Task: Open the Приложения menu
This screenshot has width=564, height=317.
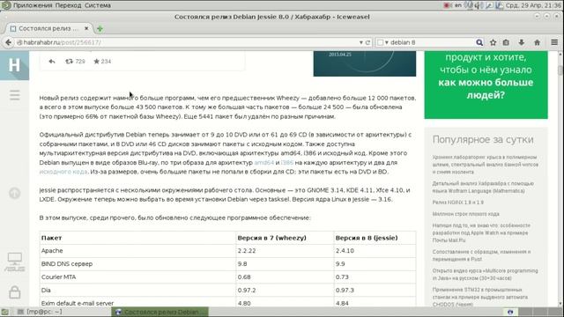Action: coord(33,5)
